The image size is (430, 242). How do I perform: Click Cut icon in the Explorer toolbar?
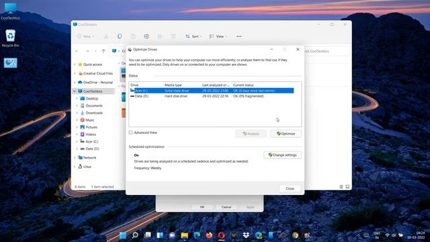tap(106, 36)
